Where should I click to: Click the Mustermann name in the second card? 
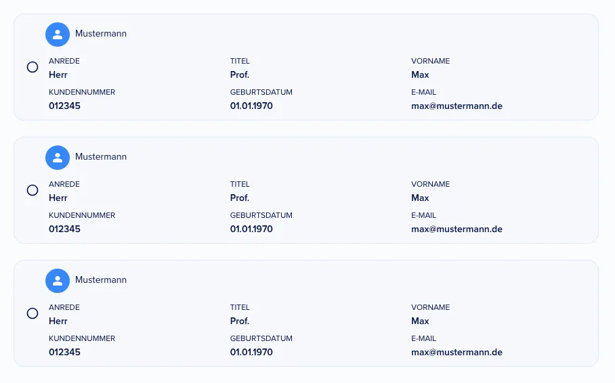coord(101,157)
